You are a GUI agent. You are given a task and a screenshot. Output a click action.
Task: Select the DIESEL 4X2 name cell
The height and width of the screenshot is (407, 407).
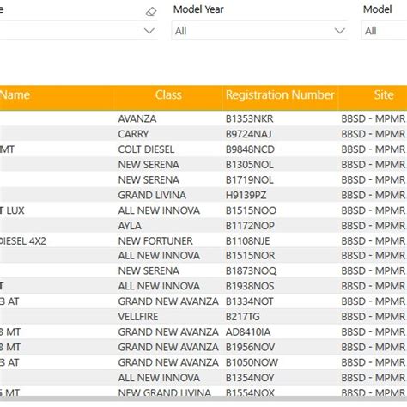(x=23, y=241)
